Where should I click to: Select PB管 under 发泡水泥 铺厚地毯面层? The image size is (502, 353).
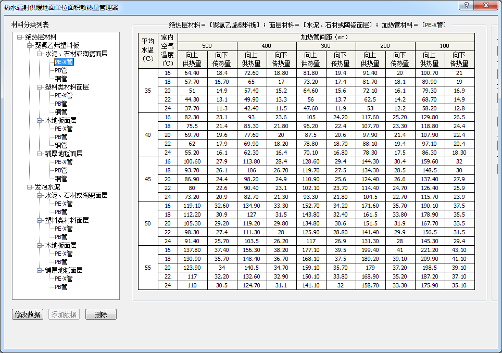(61, 287)
